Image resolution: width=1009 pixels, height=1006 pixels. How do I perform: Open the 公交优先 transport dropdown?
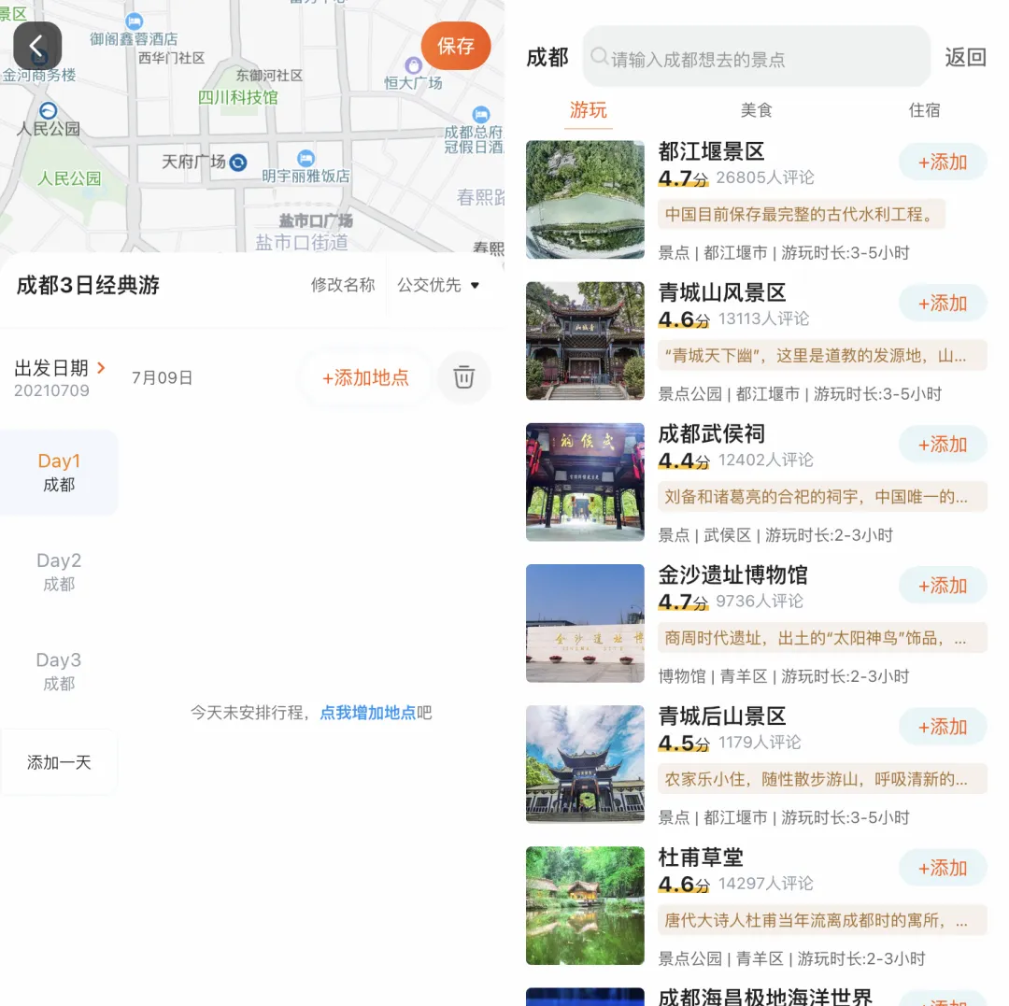pyautogui.click(x=438, y=285)
